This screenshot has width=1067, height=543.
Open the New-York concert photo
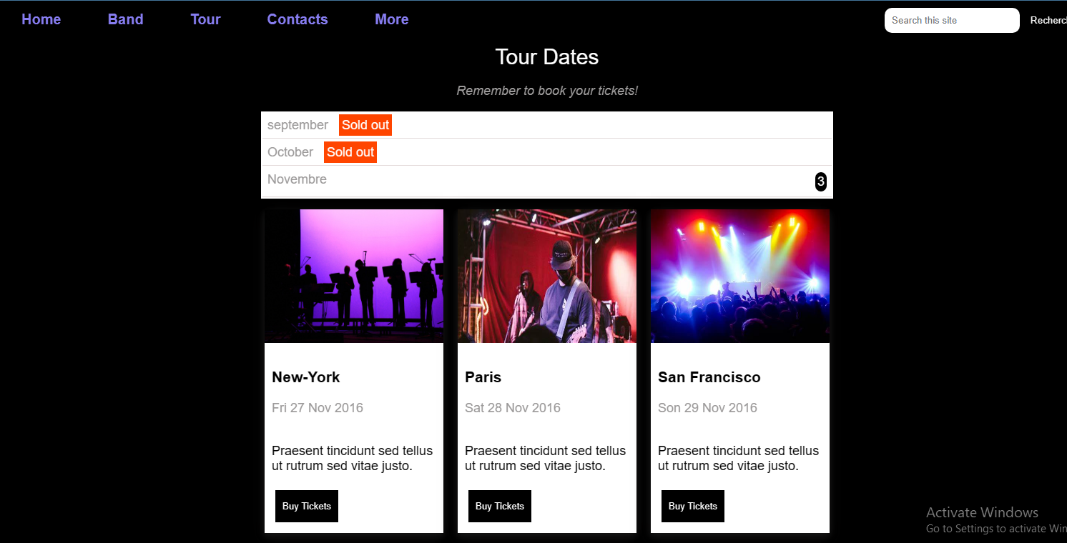pos(354,276)
